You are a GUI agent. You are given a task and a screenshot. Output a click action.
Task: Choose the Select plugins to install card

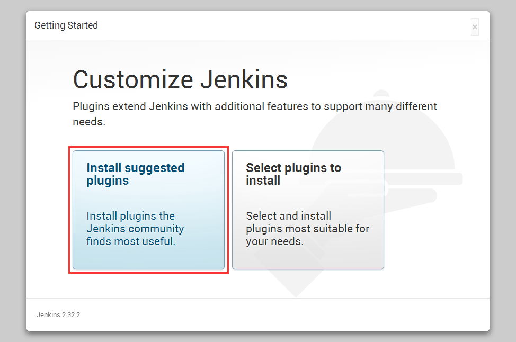pos(308,210)
